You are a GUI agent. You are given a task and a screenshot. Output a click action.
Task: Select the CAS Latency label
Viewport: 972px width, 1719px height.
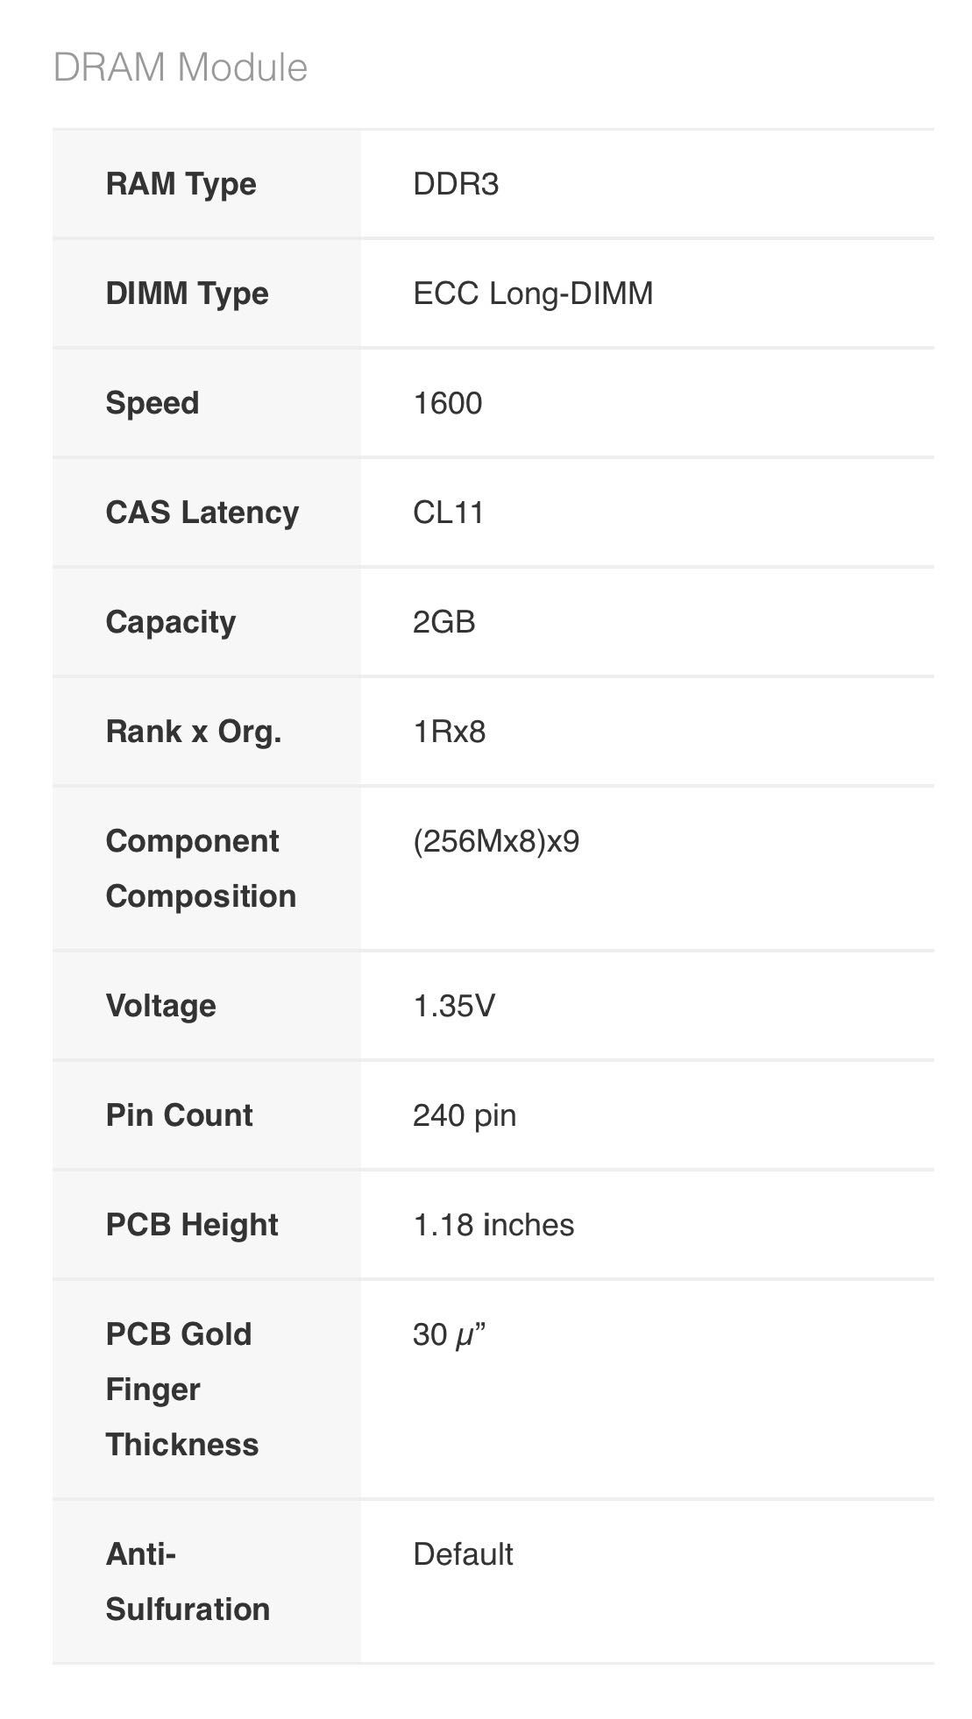click(x=202, y=513)
